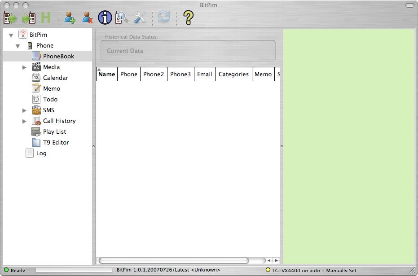Viewport: 418px width, 276px height.
Task: Click the left sash collapse arrow
Action: click(93, 146)
